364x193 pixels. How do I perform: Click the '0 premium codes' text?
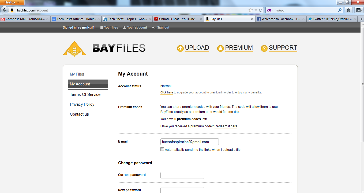point(187,119)
